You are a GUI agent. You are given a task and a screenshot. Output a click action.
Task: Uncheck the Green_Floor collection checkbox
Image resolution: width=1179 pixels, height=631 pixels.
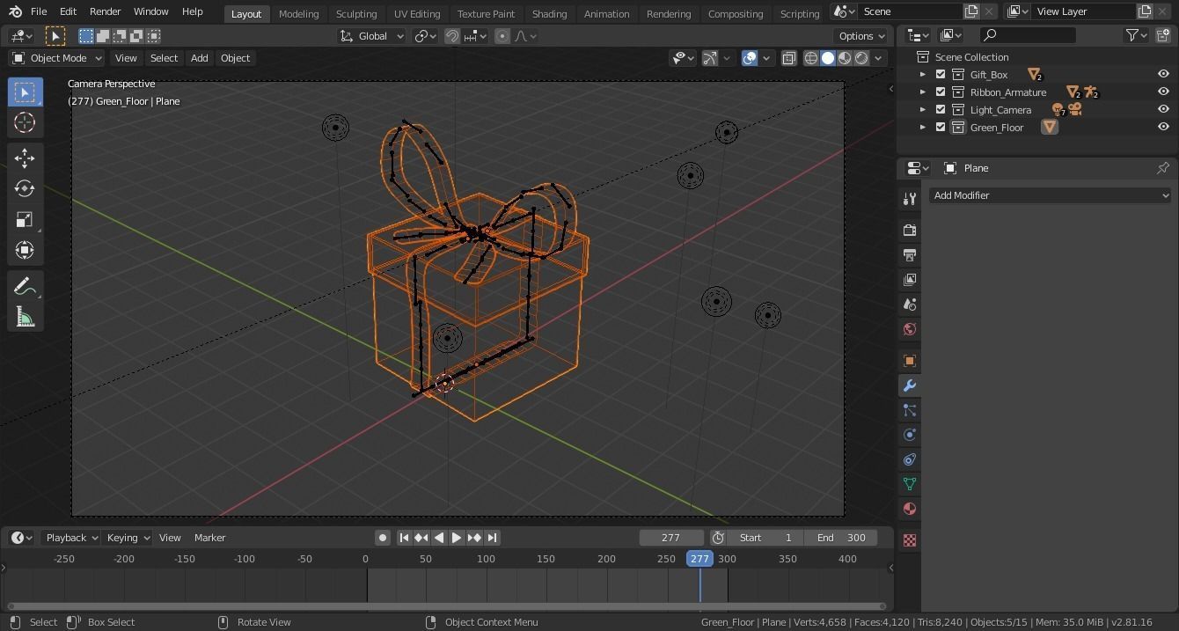pyautogui.click(x=941, y=128)
